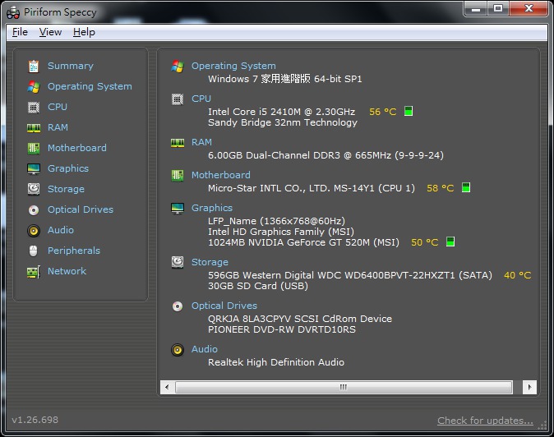Select Peripherals in the sidebar
Screen dimensions: 554x437
coord(74,251)
